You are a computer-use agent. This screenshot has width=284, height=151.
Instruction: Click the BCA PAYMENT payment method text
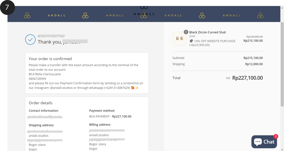tap(99, 116)
